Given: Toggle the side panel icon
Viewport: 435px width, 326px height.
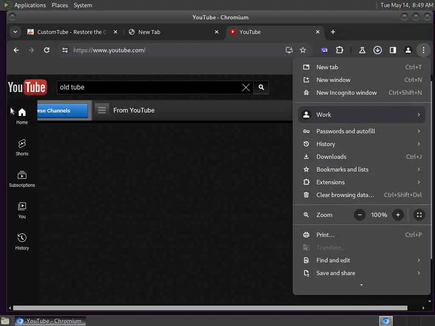Looking at the screenshot, I should (393, 50).
